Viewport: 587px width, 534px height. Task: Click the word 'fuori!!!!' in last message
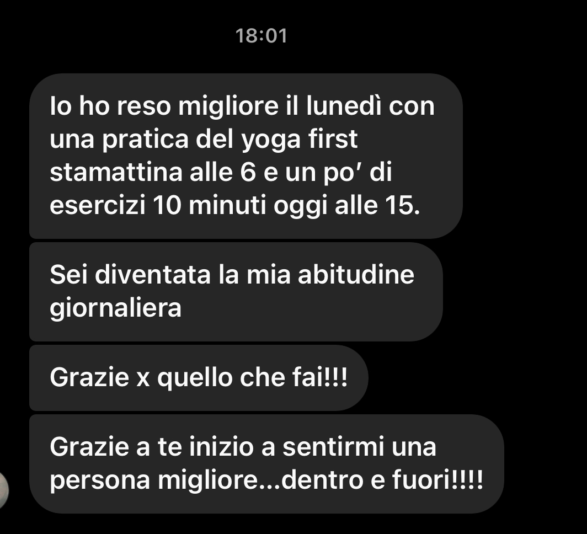click(x=437, y=480)
